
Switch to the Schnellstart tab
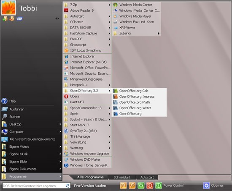(x=122, y=177)
